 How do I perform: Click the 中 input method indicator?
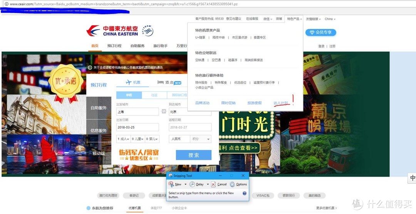(x=413, y=178)
